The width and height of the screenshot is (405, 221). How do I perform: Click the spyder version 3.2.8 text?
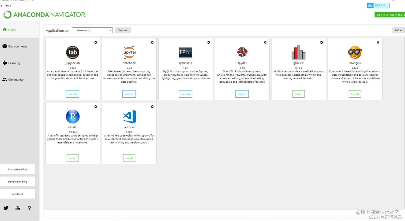(242, 68)
